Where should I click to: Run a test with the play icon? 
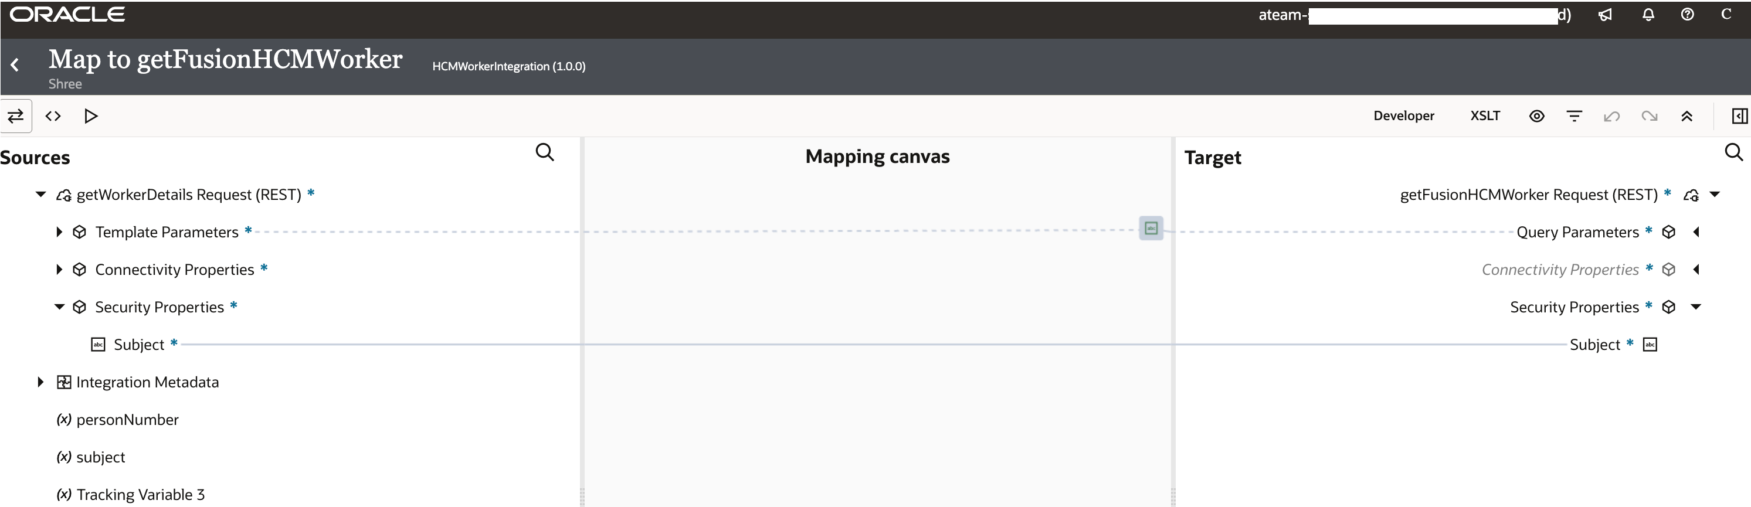(91, 115)
